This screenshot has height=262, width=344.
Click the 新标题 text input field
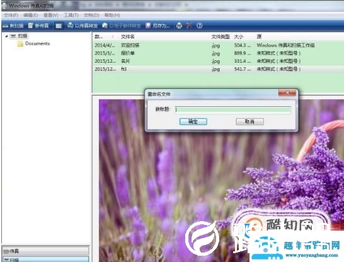coord(233,110)
